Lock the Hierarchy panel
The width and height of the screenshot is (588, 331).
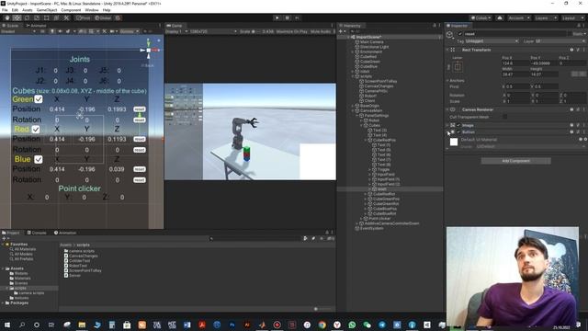435,25
